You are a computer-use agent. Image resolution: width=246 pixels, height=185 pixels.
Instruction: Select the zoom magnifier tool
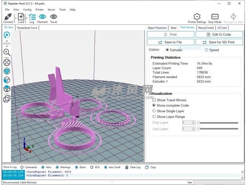point(7,53)
